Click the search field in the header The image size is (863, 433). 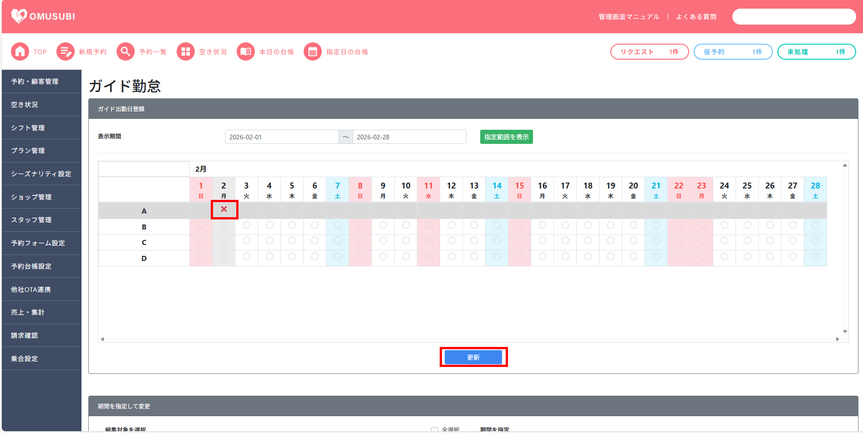[794, 17]
